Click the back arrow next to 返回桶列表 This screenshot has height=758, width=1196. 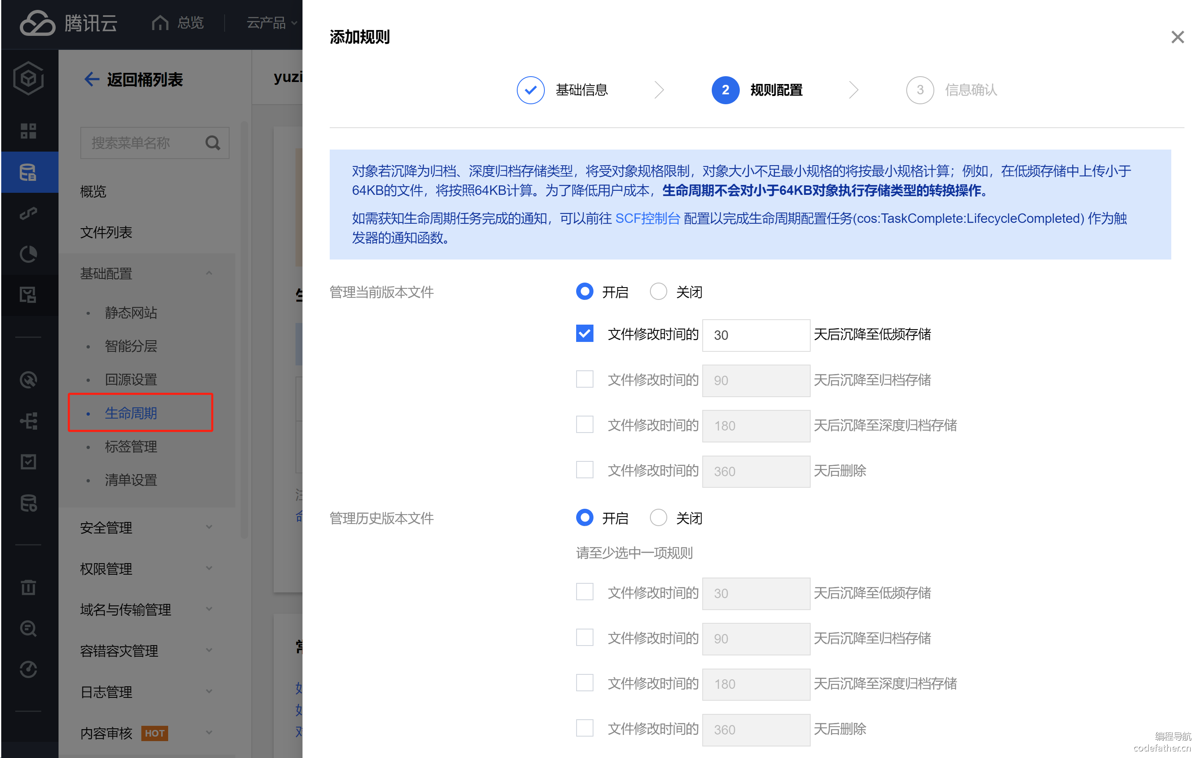91,79
